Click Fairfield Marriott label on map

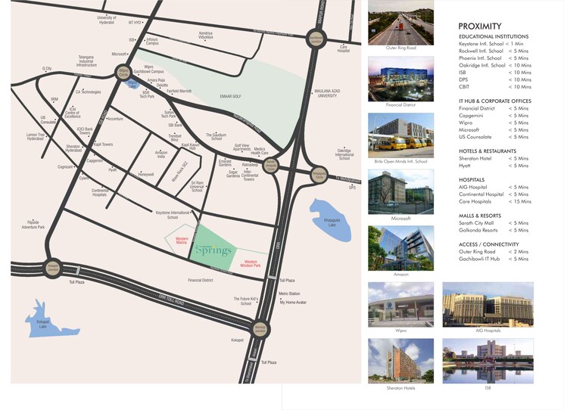coord(179,91)
